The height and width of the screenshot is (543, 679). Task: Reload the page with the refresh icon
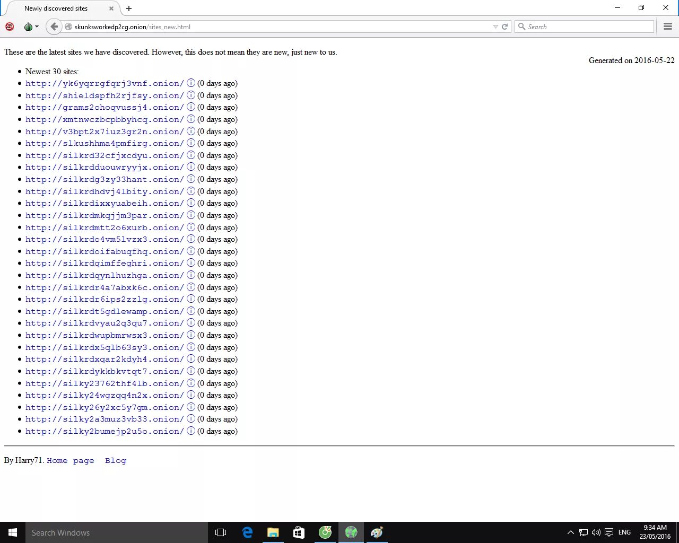(505, 27)
